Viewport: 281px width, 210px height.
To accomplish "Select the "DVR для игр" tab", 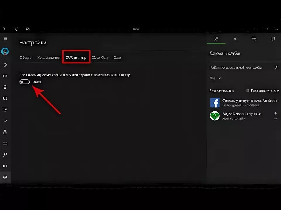I will (76, 57).
